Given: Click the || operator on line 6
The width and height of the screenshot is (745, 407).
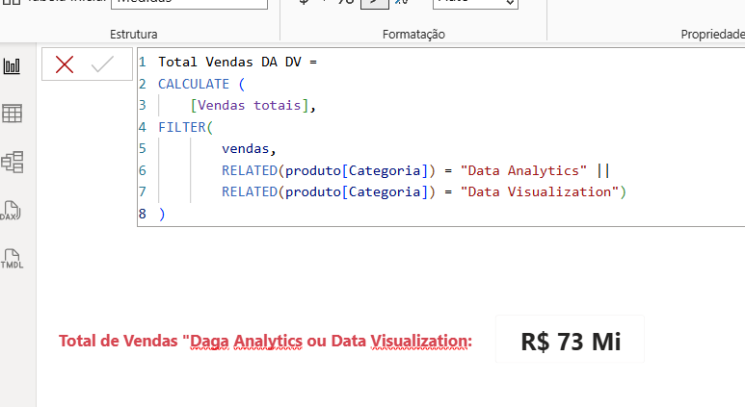Looking at the screenshot, I should click(x=603, y=170).
